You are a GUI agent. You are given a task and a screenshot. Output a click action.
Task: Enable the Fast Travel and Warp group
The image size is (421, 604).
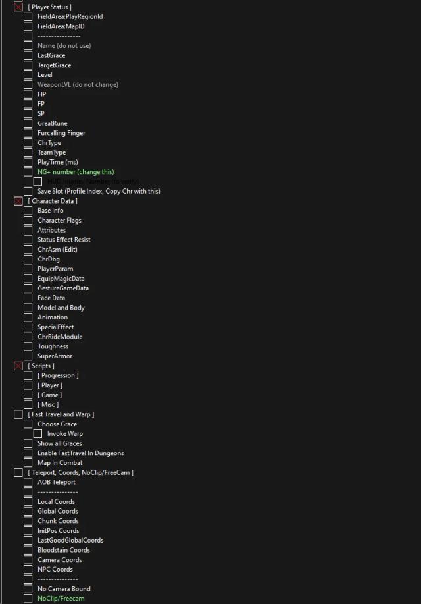(x=18, y=414)
